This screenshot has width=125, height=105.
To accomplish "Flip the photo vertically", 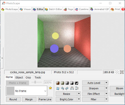I will coord(77,88).
